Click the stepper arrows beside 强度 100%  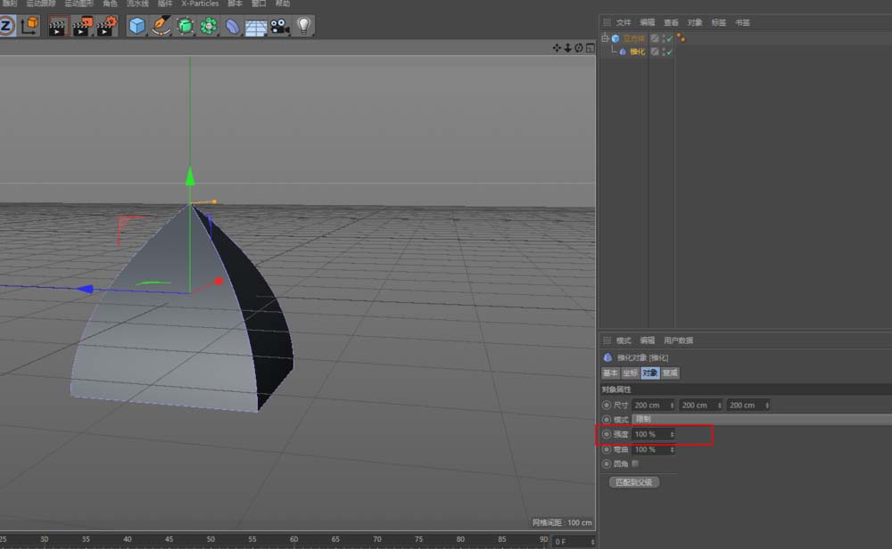[673, 434]
